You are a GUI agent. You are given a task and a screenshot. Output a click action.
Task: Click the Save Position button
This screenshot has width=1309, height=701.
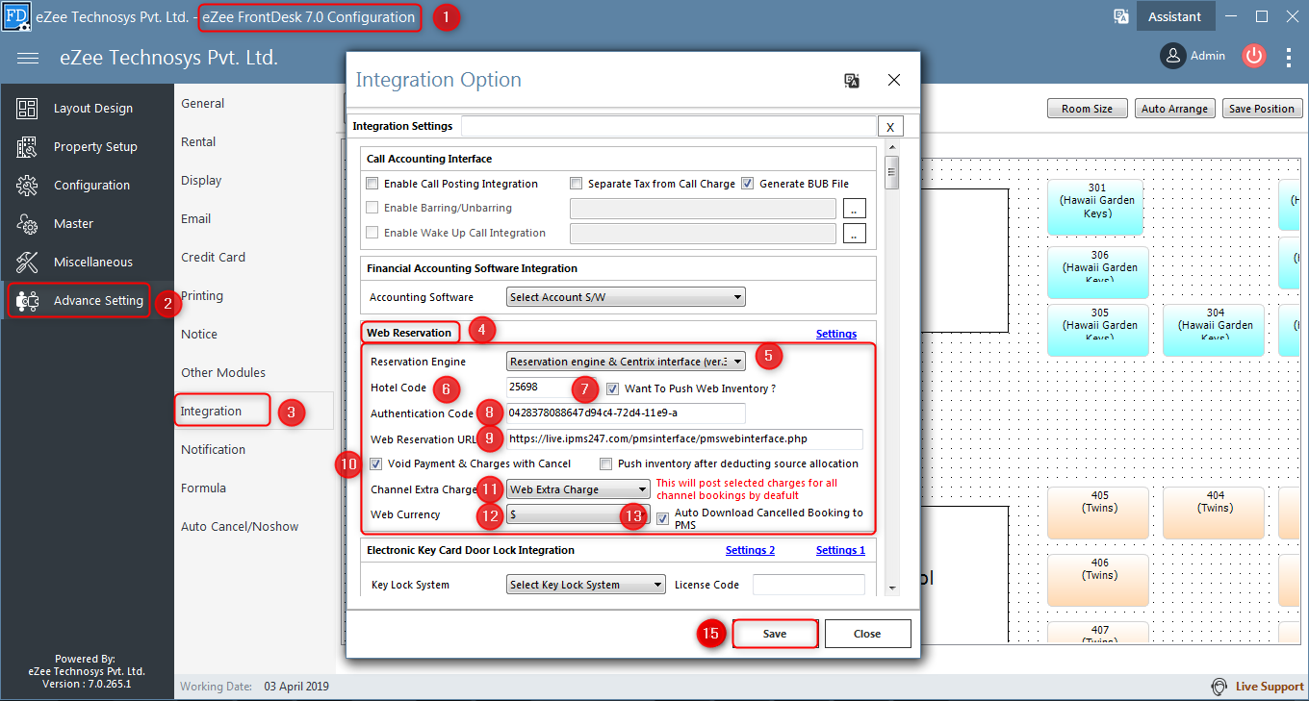1262,109
